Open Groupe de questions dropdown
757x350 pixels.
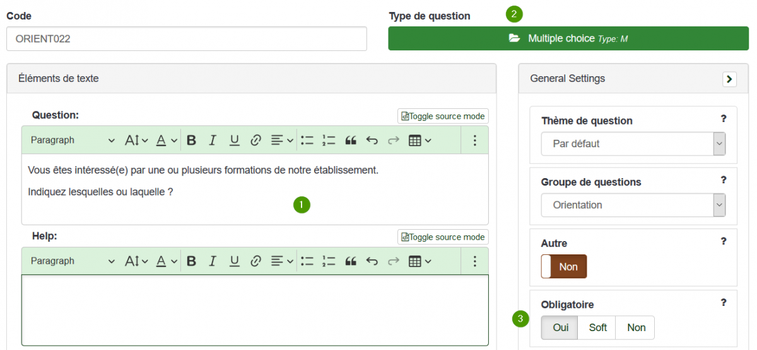633,205
